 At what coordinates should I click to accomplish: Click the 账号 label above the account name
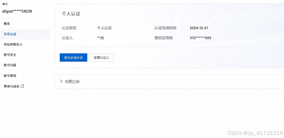point(5,4)
